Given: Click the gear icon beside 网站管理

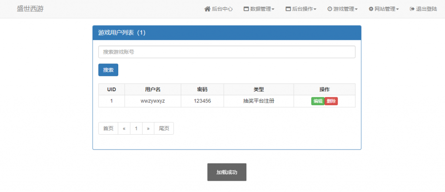Looking at the screenshot, I should pyautogui.click(x=371, y=9).
